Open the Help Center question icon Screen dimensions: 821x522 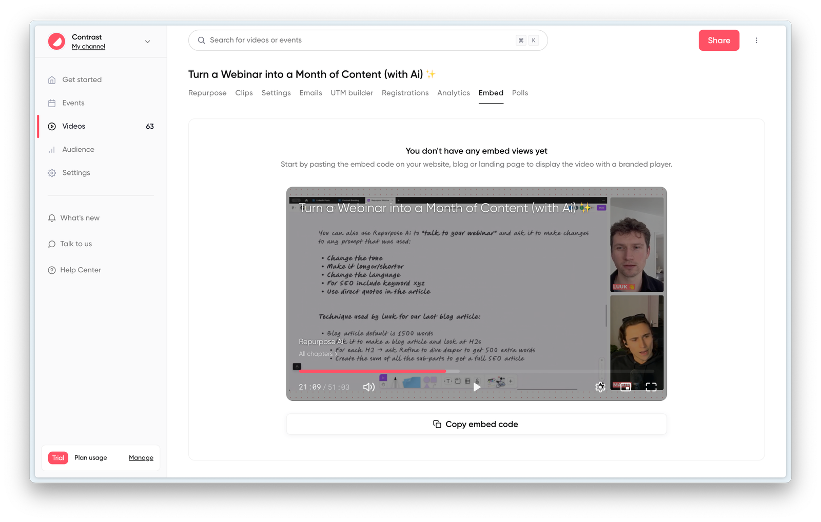51,270
